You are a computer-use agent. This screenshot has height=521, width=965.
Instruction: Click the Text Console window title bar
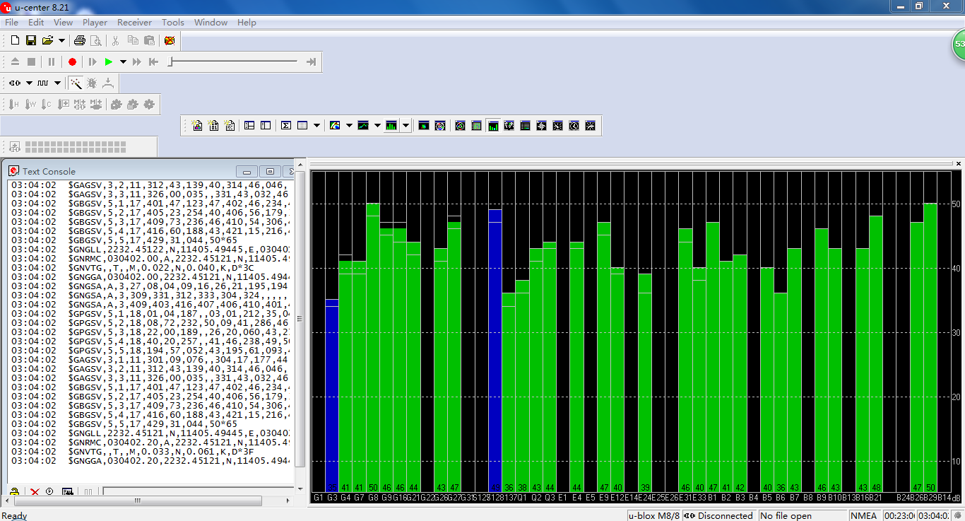[x=120, y=171]
